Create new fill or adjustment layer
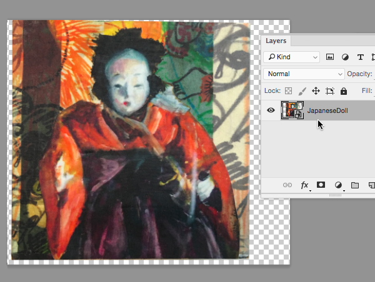This screenshot has width=375, height=282. [338, 185]
